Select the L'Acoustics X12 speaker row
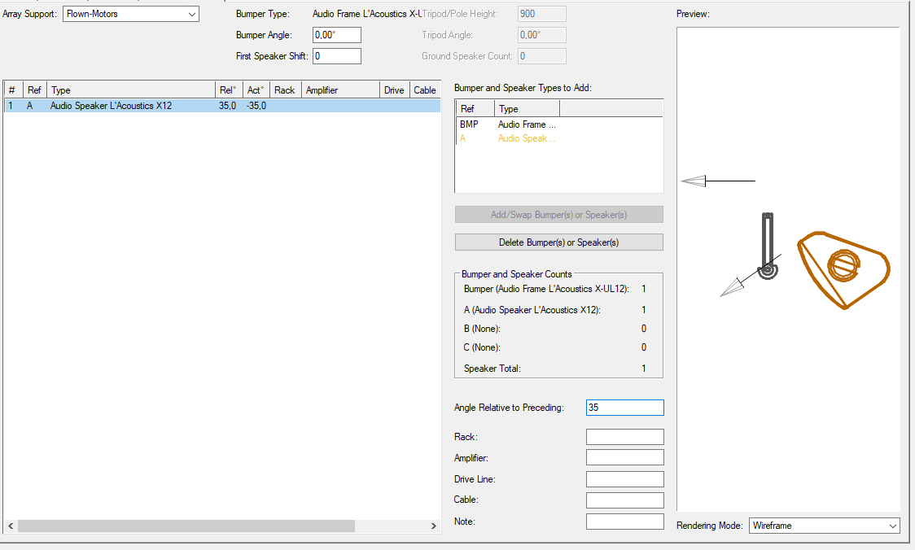Image resolution: width=915 pixels, height=550 pixels. [x=111, y=106]
